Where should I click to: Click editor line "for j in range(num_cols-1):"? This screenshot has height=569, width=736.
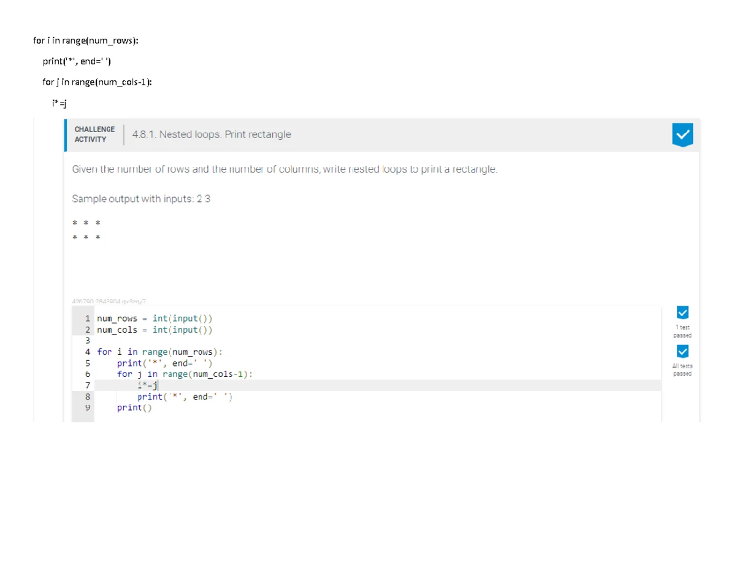(x=184, y=374)
